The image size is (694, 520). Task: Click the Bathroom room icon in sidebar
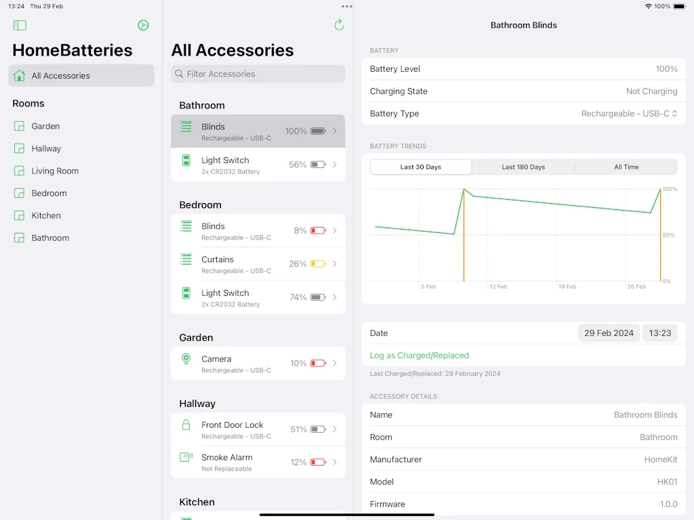pos(19,238)
